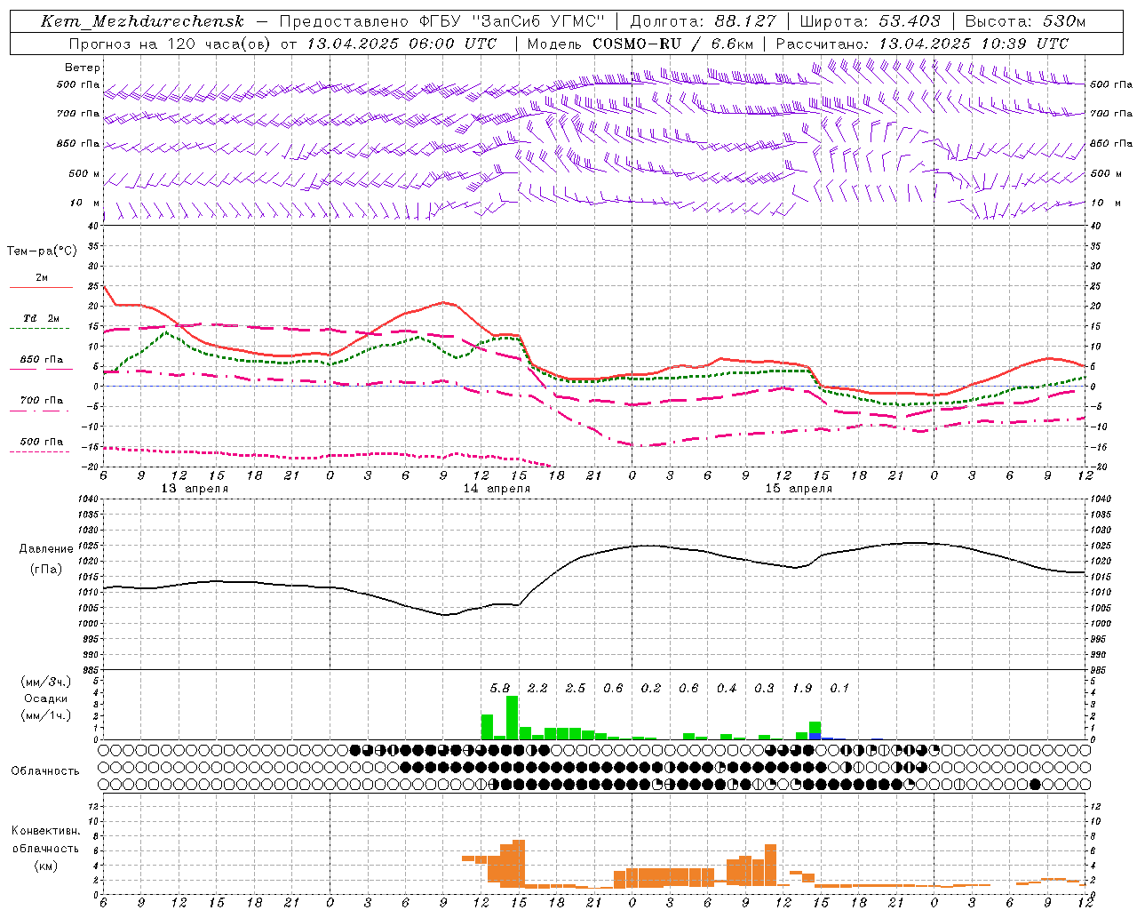
Task: Select the 'Долгота: 88.127' longitude value
Action: click(703, 21)
